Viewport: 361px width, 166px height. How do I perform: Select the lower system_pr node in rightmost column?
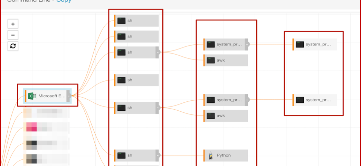point(318,100)
